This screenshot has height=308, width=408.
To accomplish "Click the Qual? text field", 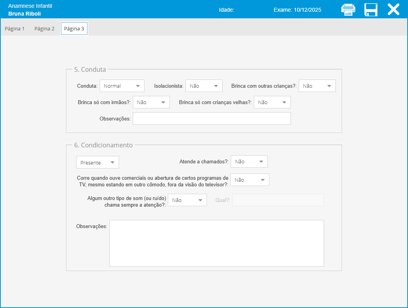I will coord(278,200).
